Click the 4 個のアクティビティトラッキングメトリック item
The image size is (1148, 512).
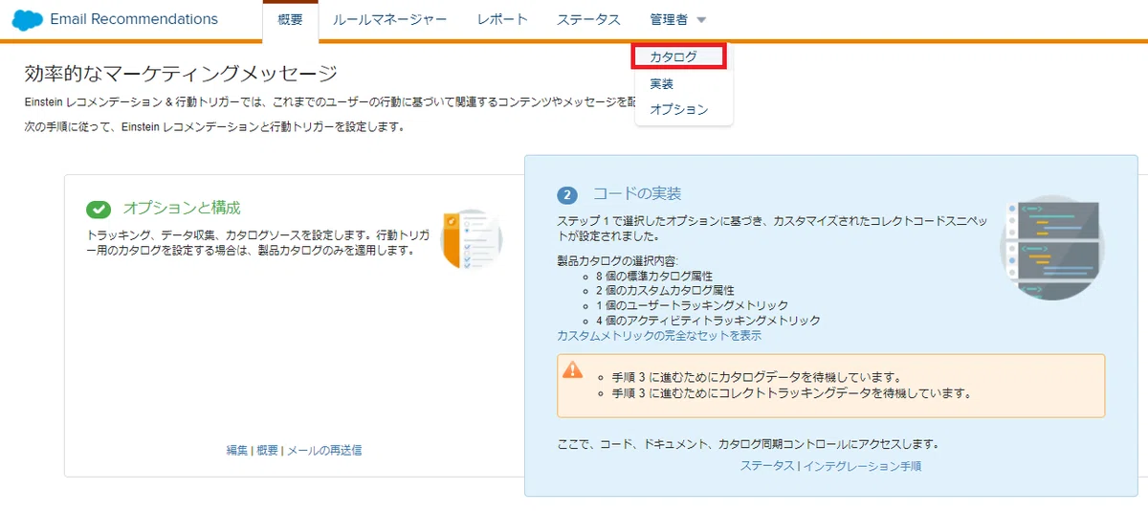[708, 321]
